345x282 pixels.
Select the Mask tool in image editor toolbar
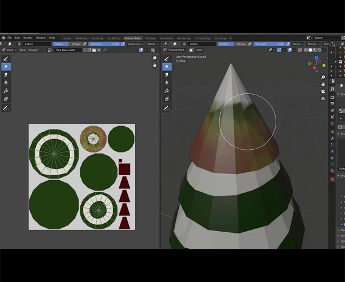pyautogui.click(x=6, y=99)
